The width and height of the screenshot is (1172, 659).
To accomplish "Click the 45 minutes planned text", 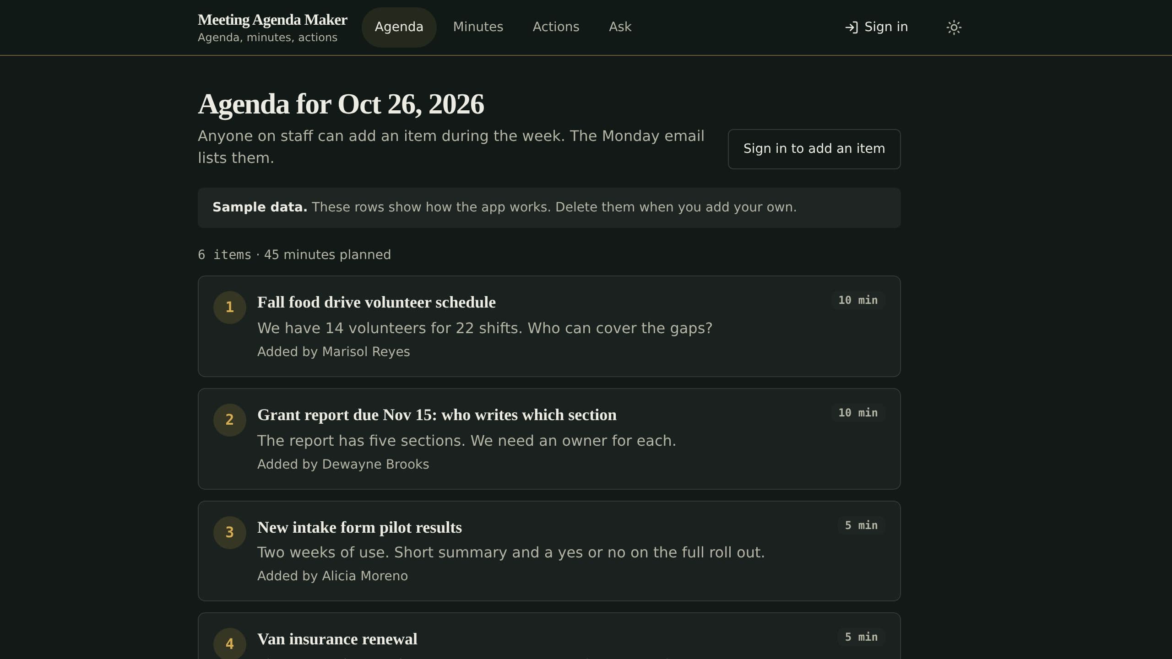I will point(327,255).
